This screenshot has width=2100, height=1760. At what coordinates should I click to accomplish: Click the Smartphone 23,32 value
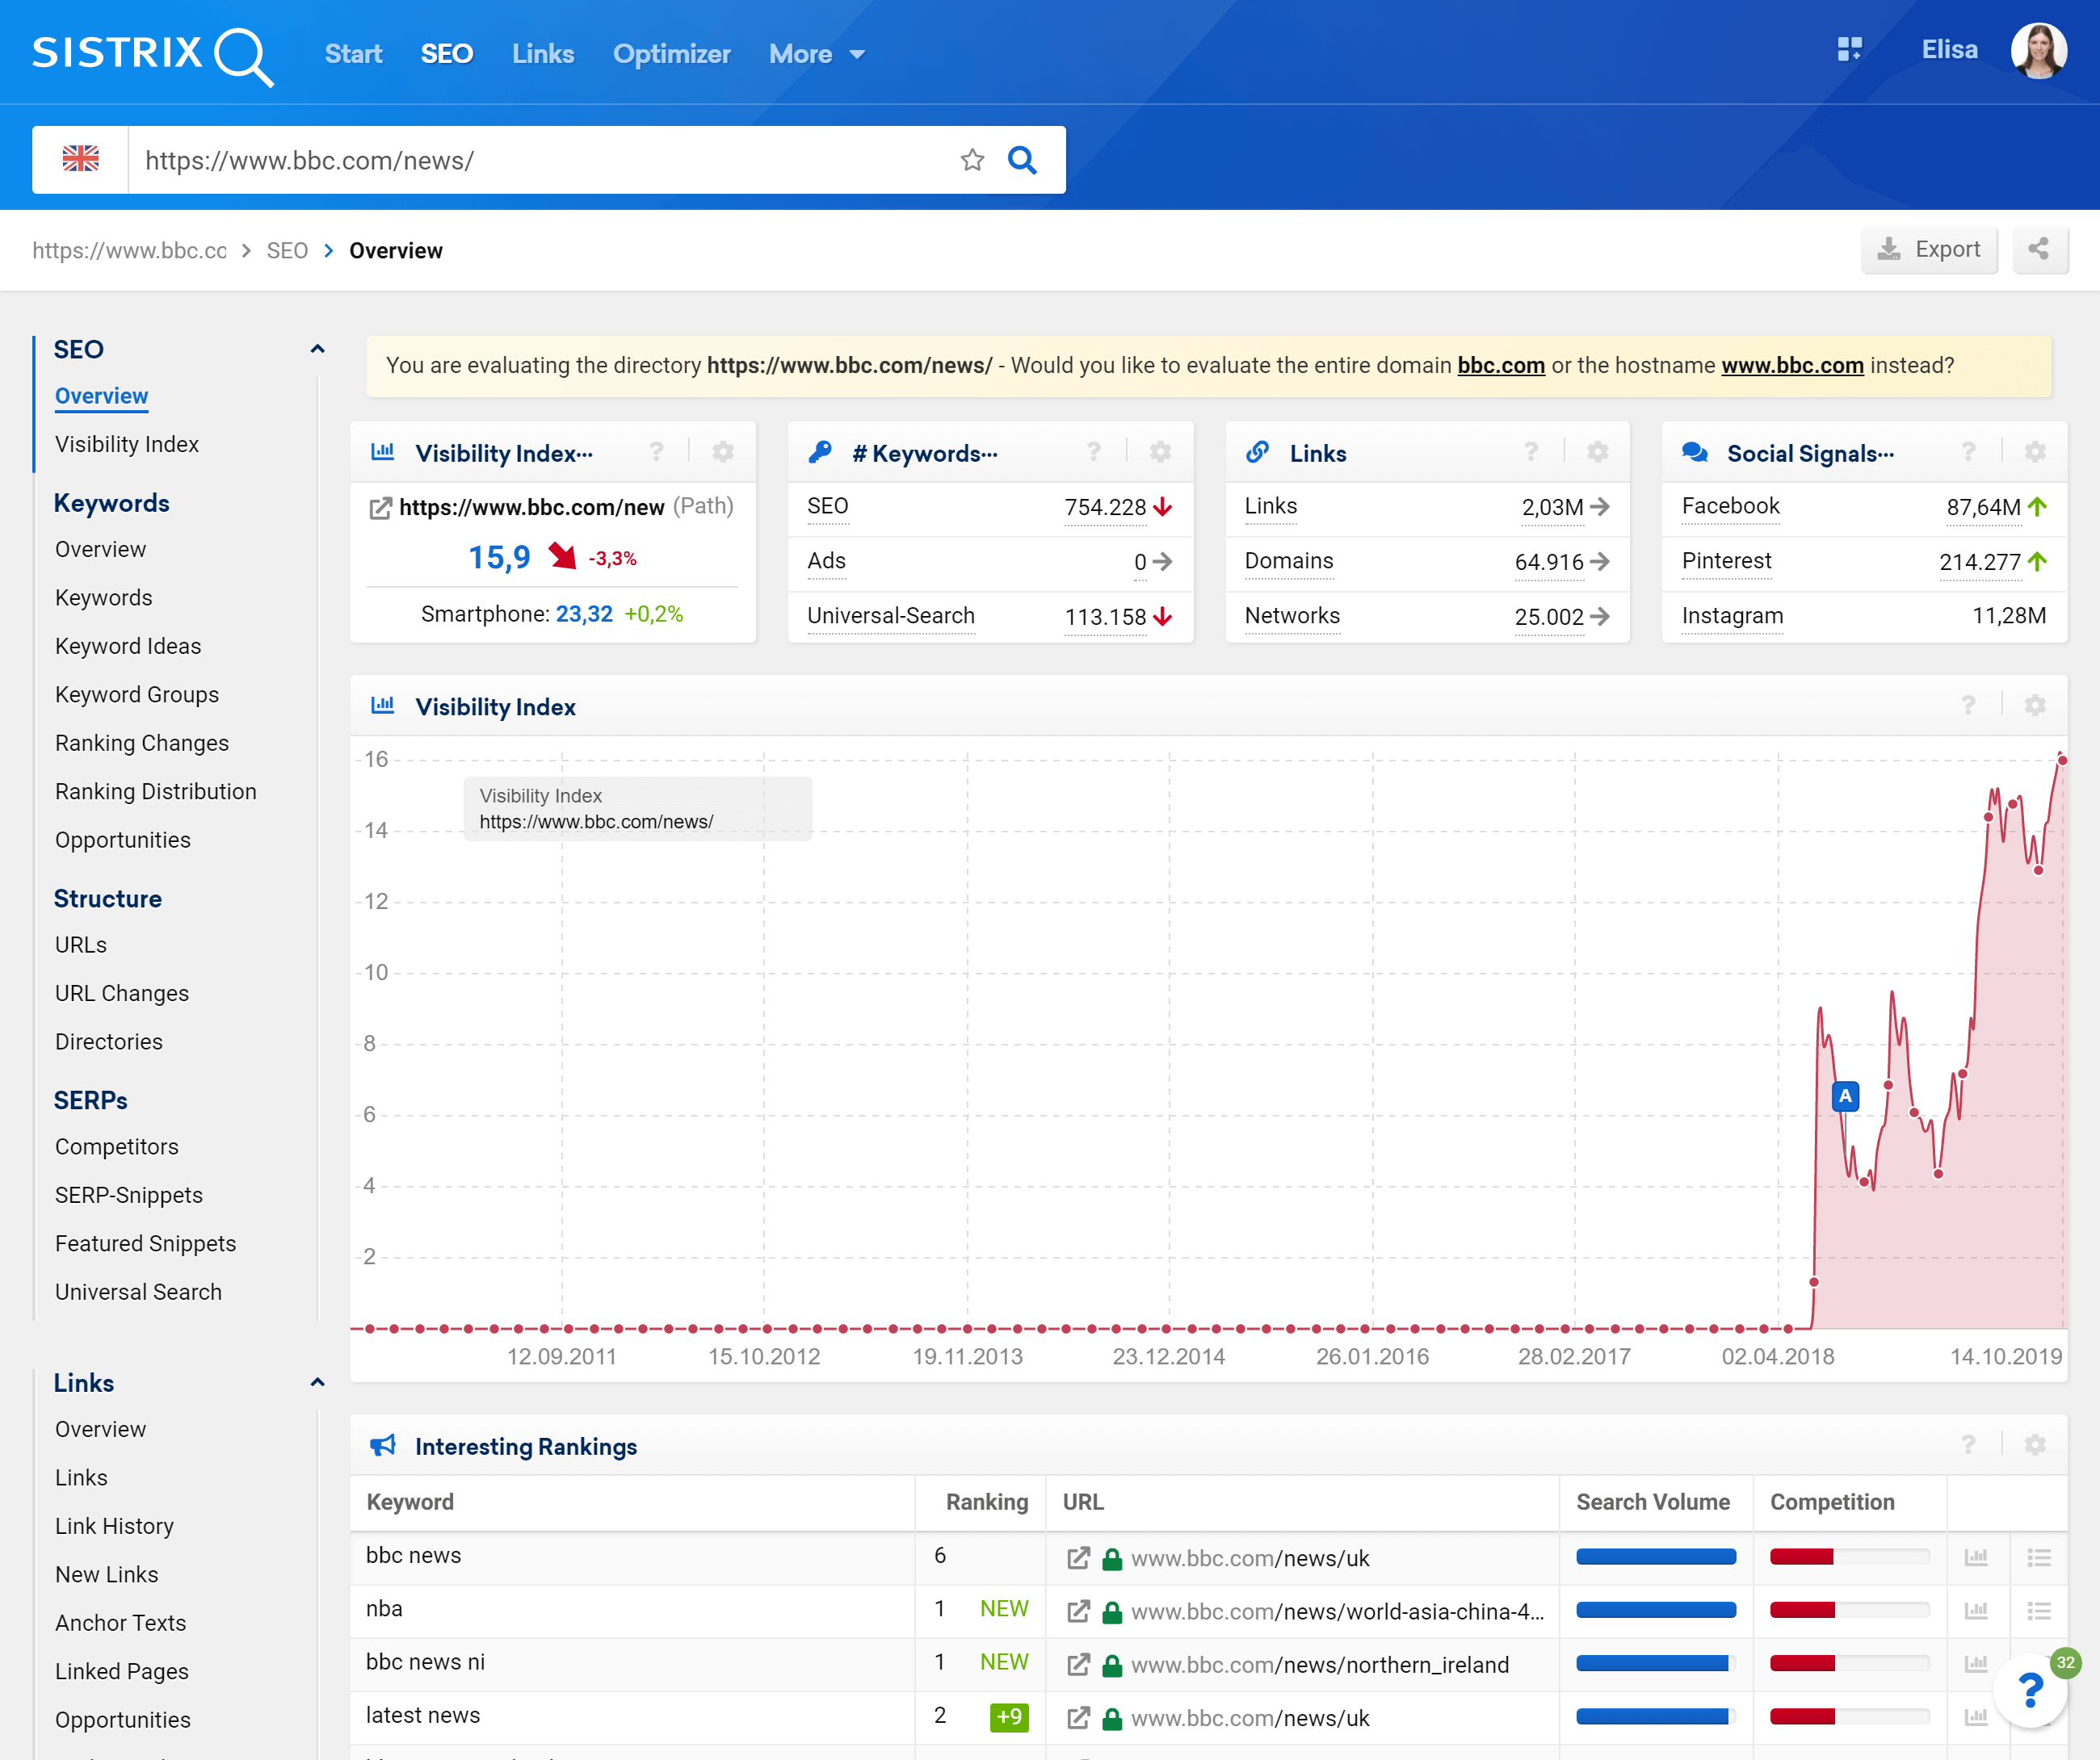[584, 614]
